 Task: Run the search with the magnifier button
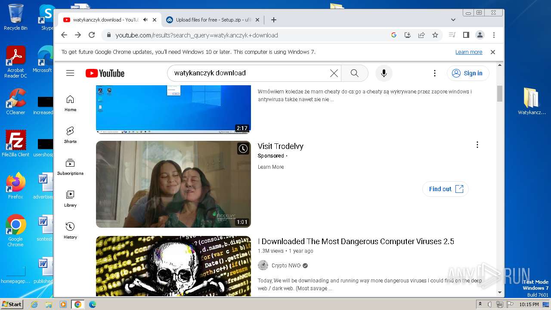tap(354, 73)
